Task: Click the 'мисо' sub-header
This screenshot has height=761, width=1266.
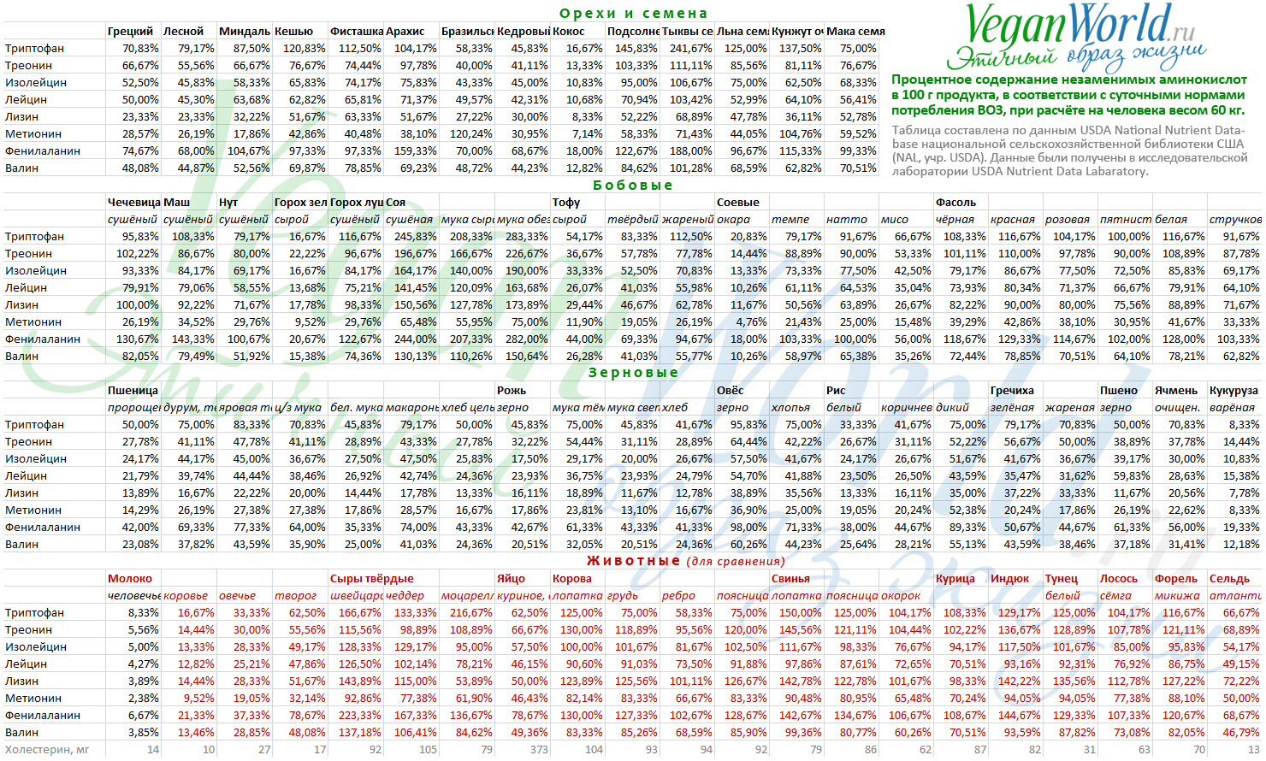Action: [x=895, y=219]
